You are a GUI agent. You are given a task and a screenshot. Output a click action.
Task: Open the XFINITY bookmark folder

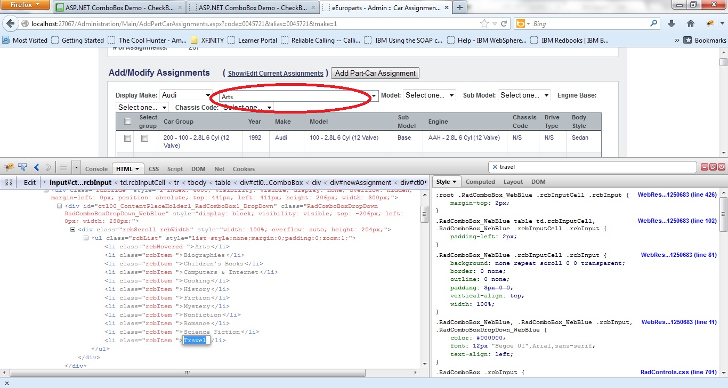[207, 40]
